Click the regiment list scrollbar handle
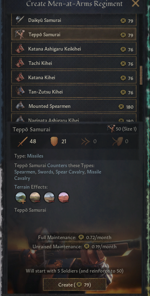This screenshot has height=296, width=150. (x=141, y=75)
